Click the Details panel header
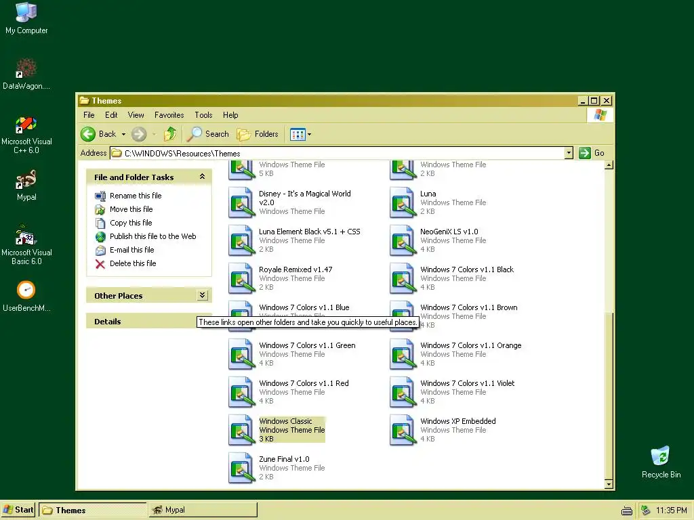694x520 pixels. click(141, 322)
